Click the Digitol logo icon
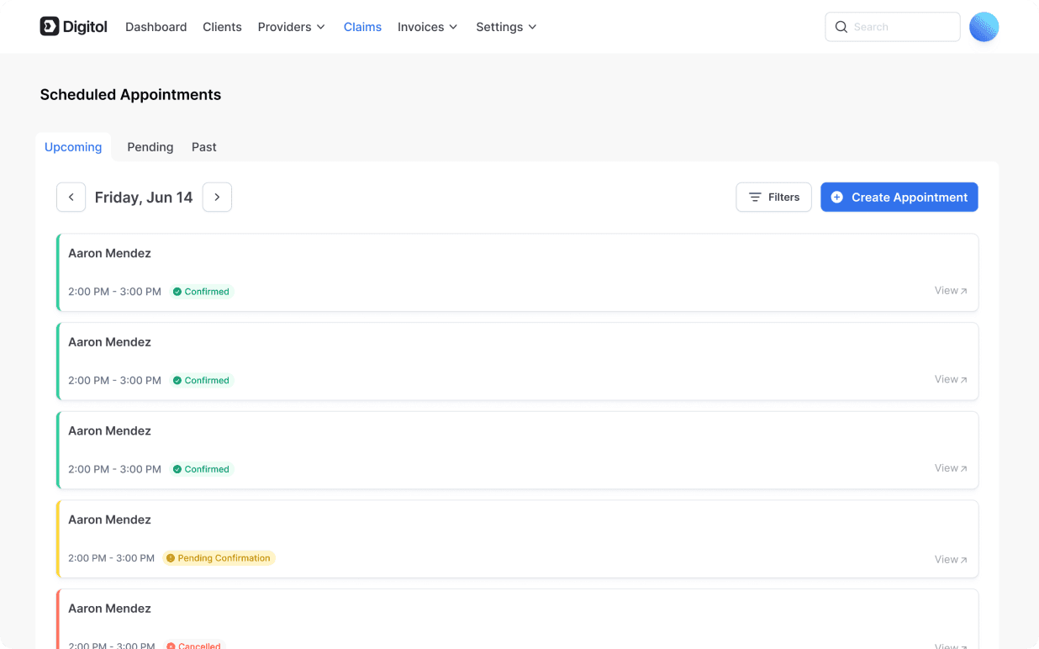This screenshot has height=649, width=1039. point(50,26)
